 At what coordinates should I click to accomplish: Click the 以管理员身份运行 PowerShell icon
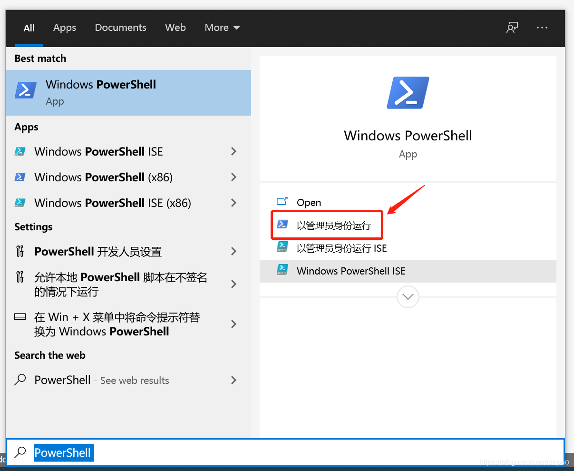[x=282, y=224]
